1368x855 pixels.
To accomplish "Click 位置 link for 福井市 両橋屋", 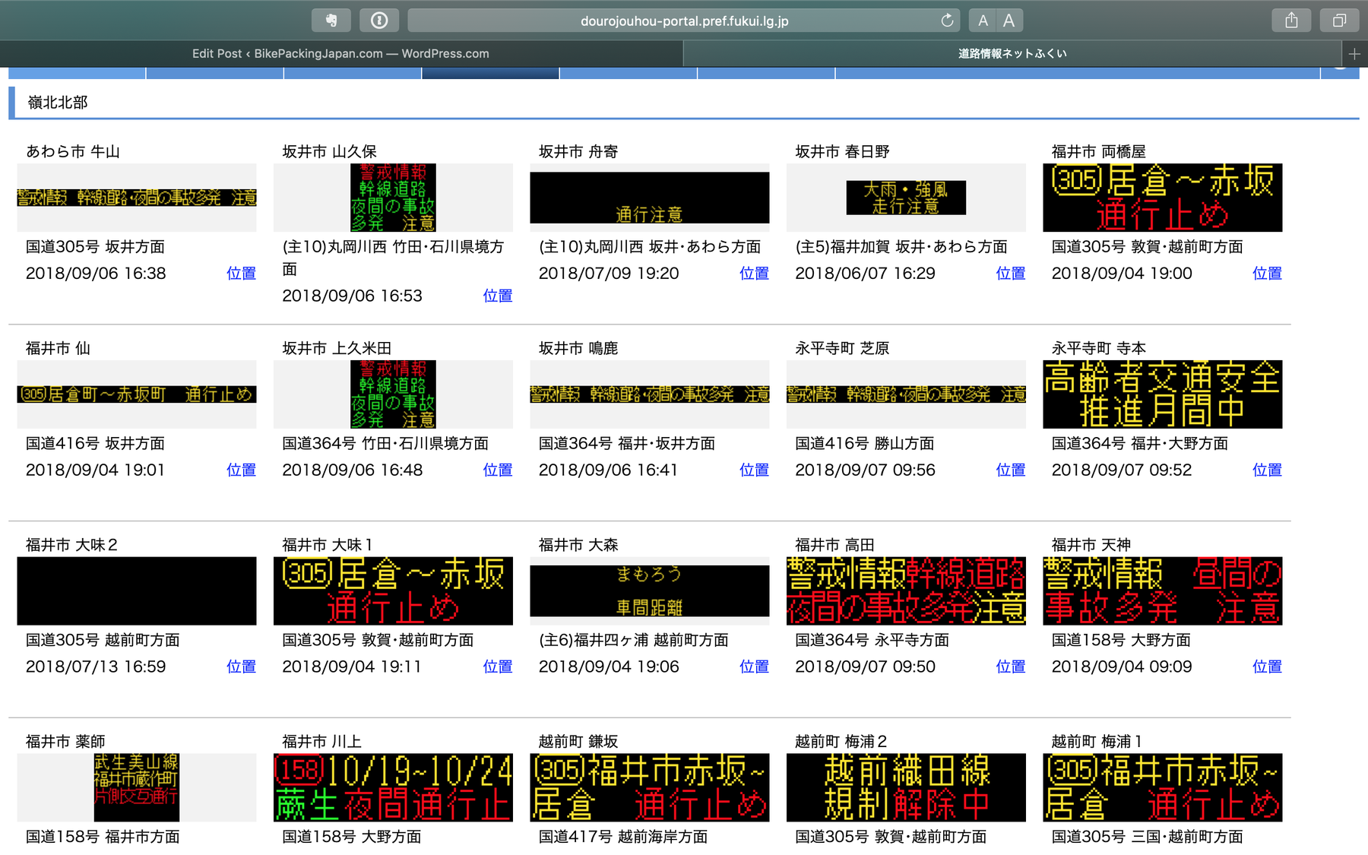I will pyautogui.click(x=1267, y=273).
